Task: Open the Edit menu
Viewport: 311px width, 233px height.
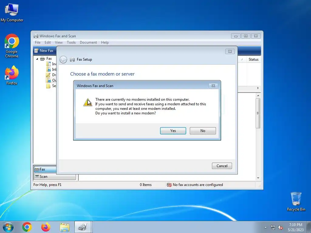Action: [48, 42]
